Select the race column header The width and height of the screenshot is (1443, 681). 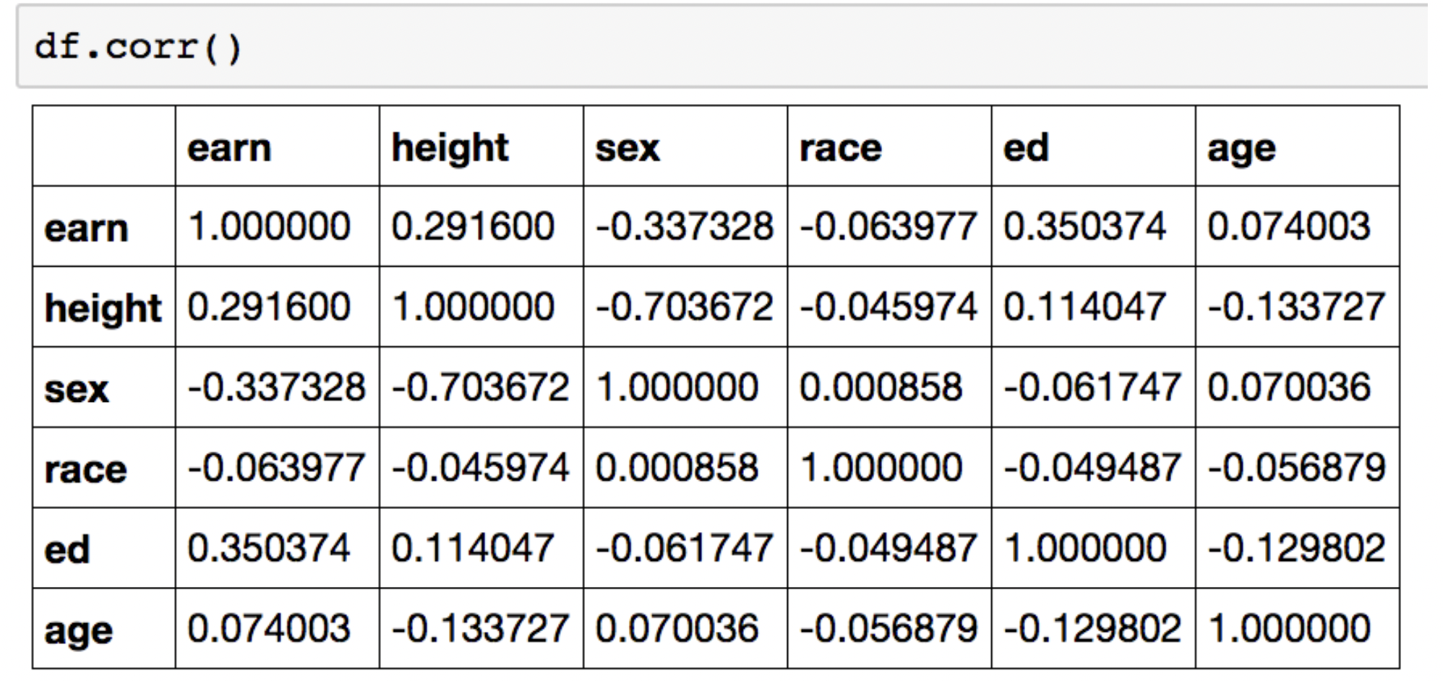pos(889,146)
